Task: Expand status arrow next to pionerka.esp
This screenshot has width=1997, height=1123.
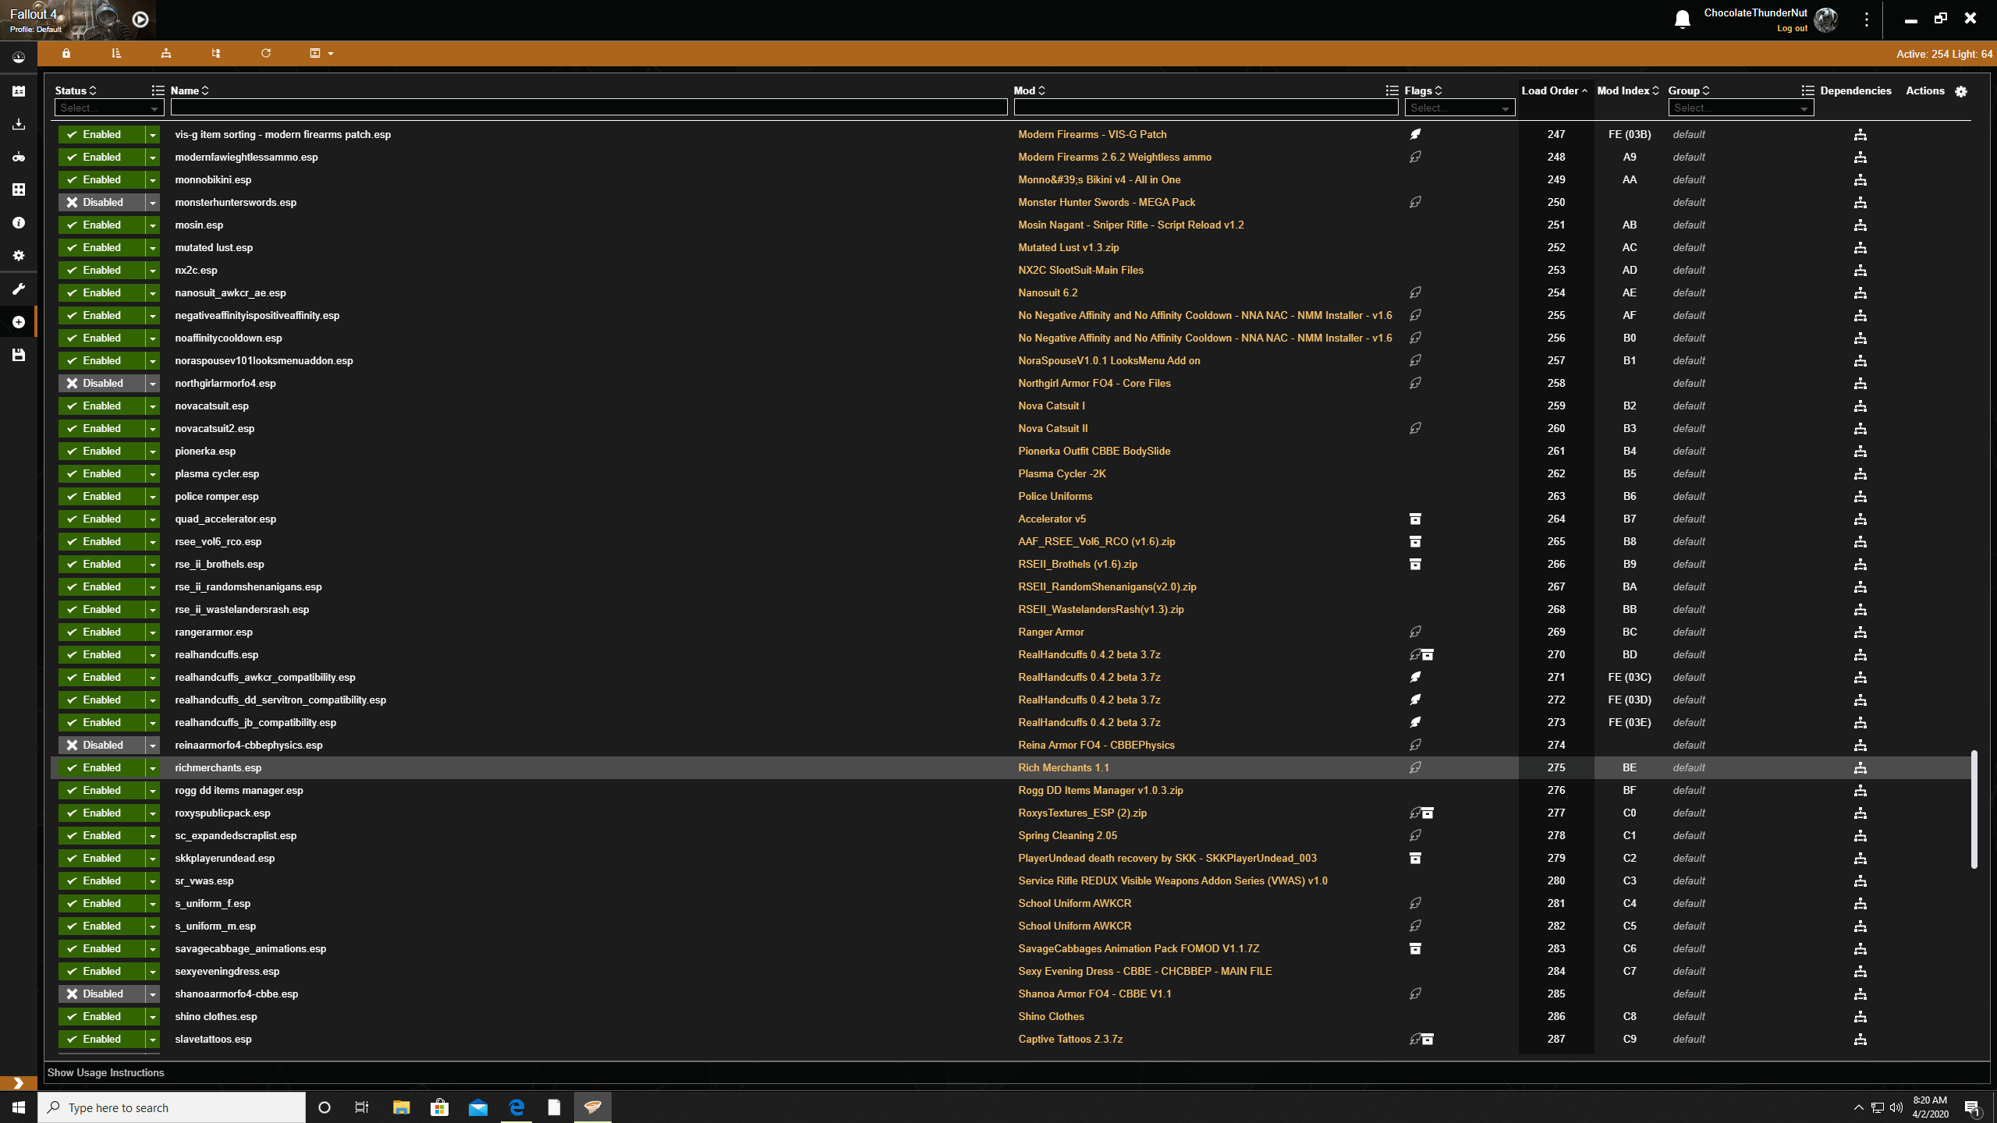Action: tap(153, 451)
